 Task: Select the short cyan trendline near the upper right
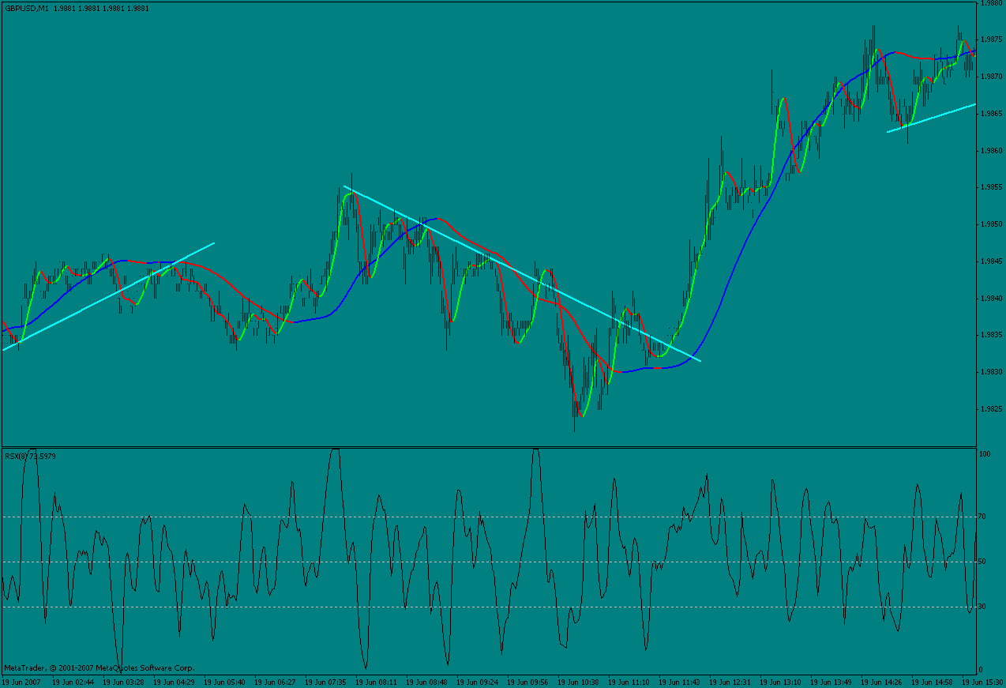(931, 118)
